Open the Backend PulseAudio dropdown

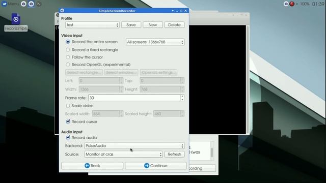pos(134,146)
